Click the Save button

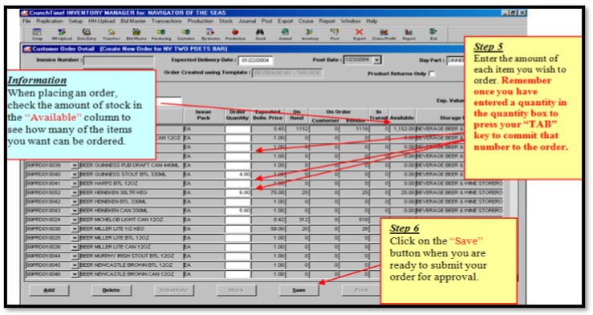tap(299, 290)
